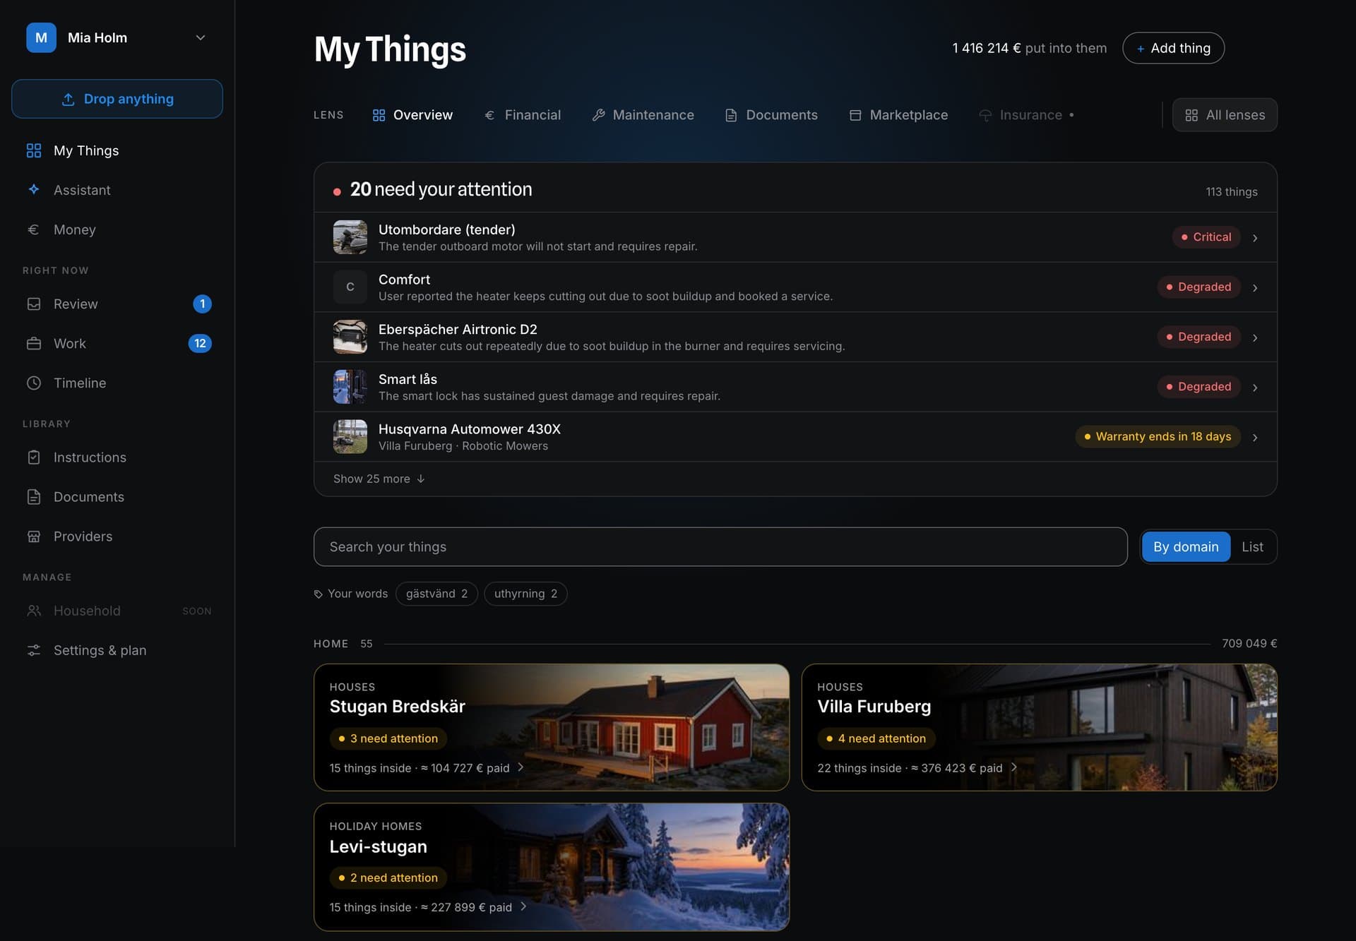The width and height of the screenshot is (1356, 941).
Task: Select the By domain view toggle
Action: pos(1186,546)
